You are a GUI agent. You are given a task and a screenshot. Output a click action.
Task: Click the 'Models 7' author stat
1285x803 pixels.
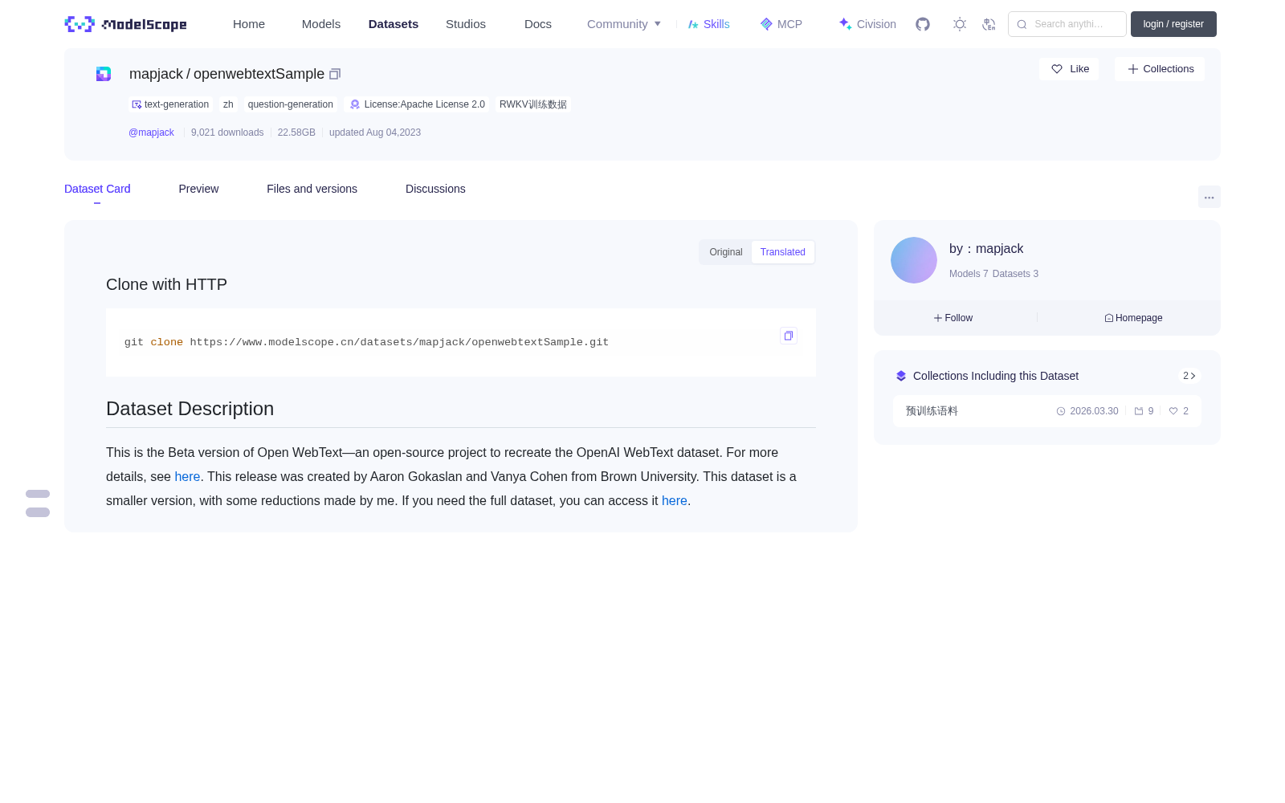click(x=969, y=274)
